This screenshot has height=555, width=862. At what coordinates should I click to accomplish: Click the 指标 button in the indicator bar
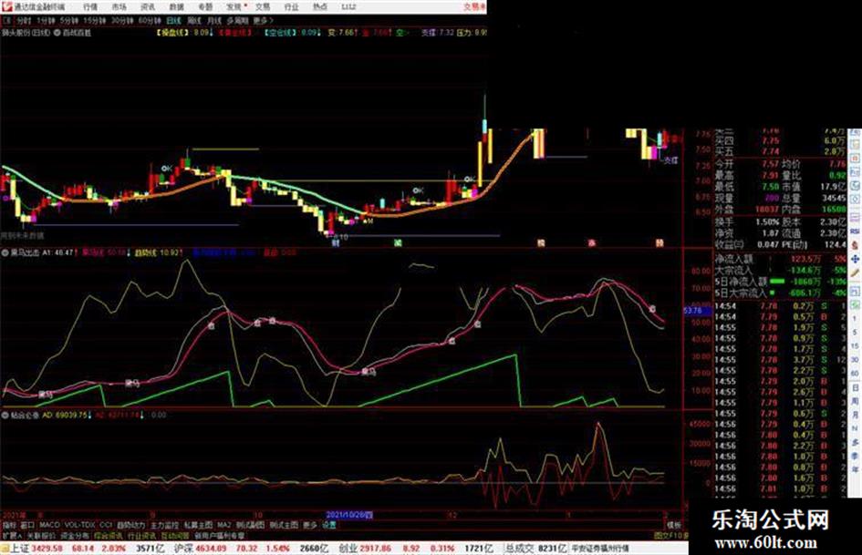click(x=9, y=525)
